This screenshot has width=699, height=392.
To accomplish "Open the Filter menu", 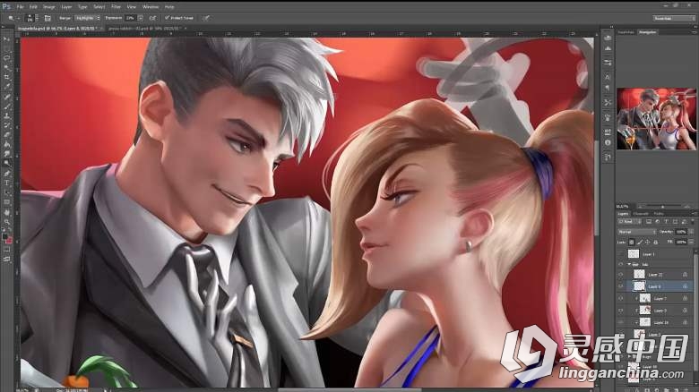I will [116, 7].
